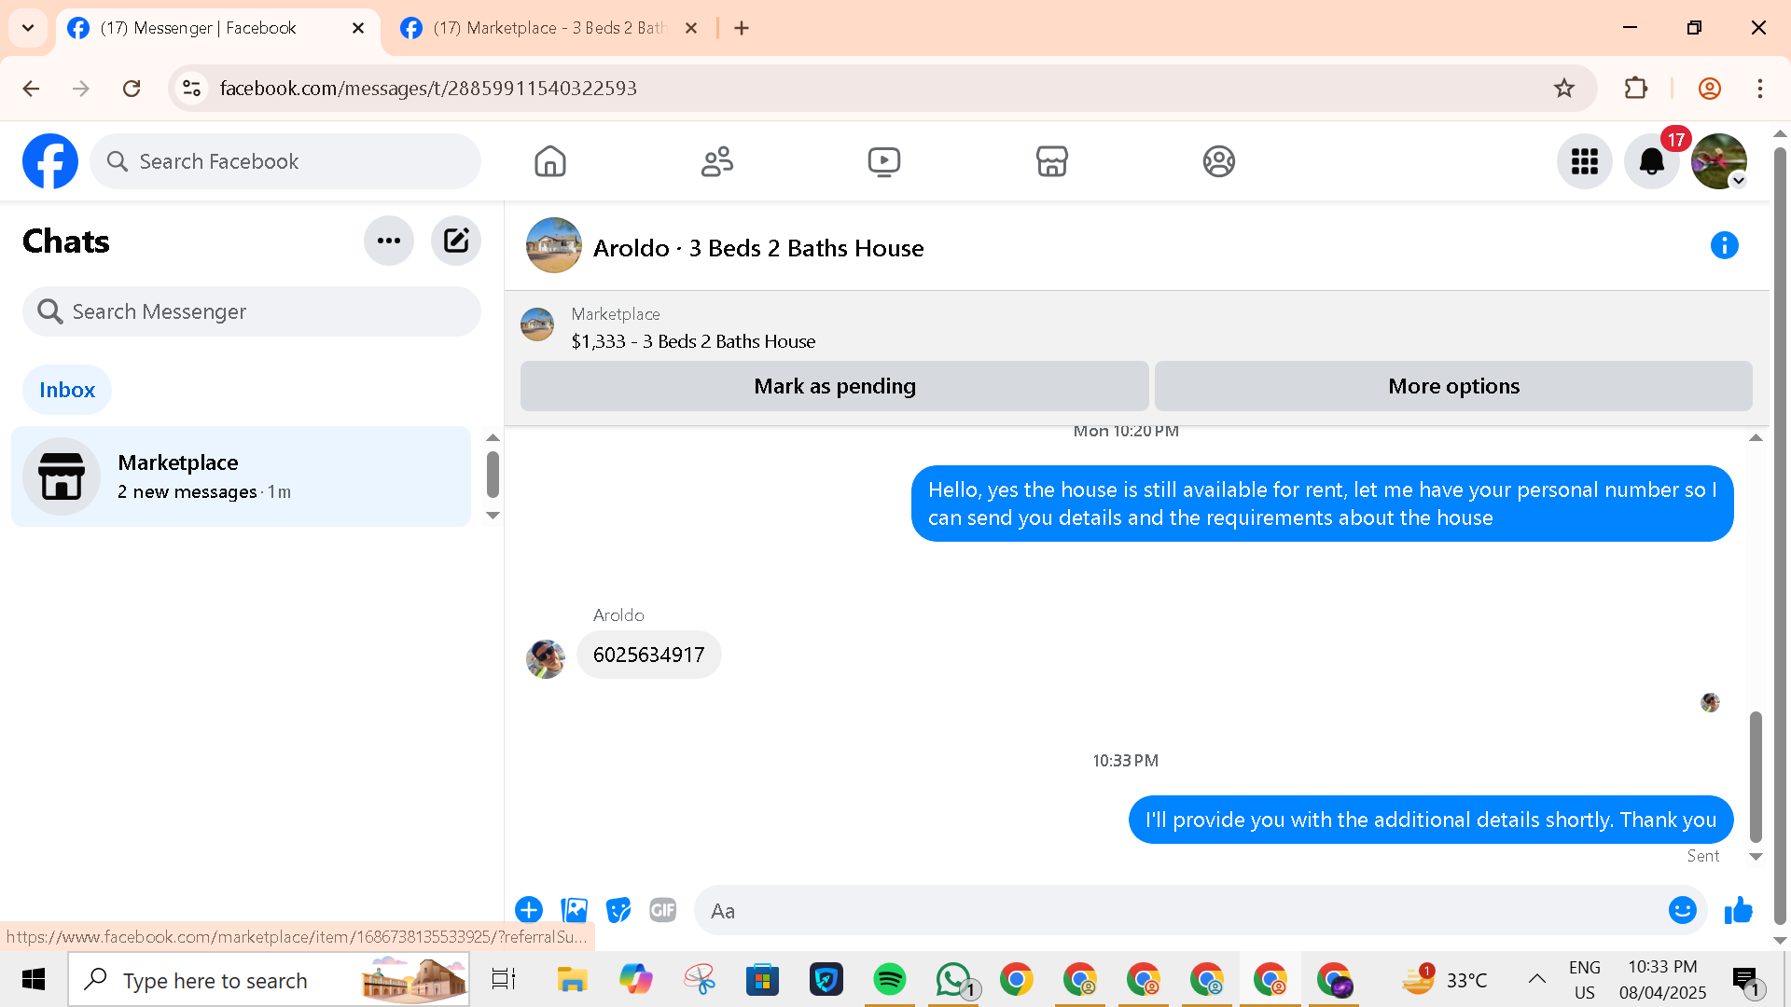Open the Facebook Video/Watch icon
Image resolution: width=1791 pixels, height=1007 pixels.
coord(883,161)
